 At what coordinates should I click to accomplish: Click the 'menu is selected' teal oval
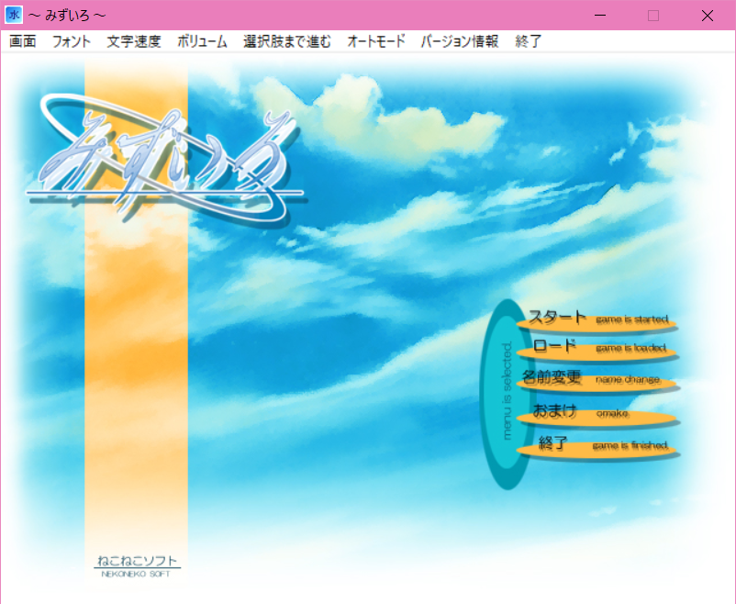pos(507,394)
